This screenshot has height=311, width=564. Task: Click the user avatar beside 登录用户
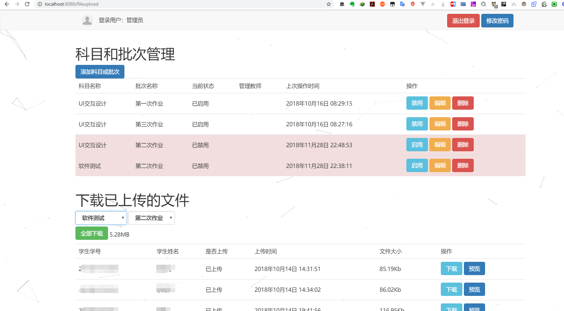pos(87,20)
